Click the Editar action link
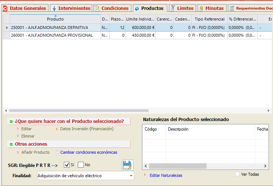Viewport: 273px width, 186px height. click(x=26, y=129)
